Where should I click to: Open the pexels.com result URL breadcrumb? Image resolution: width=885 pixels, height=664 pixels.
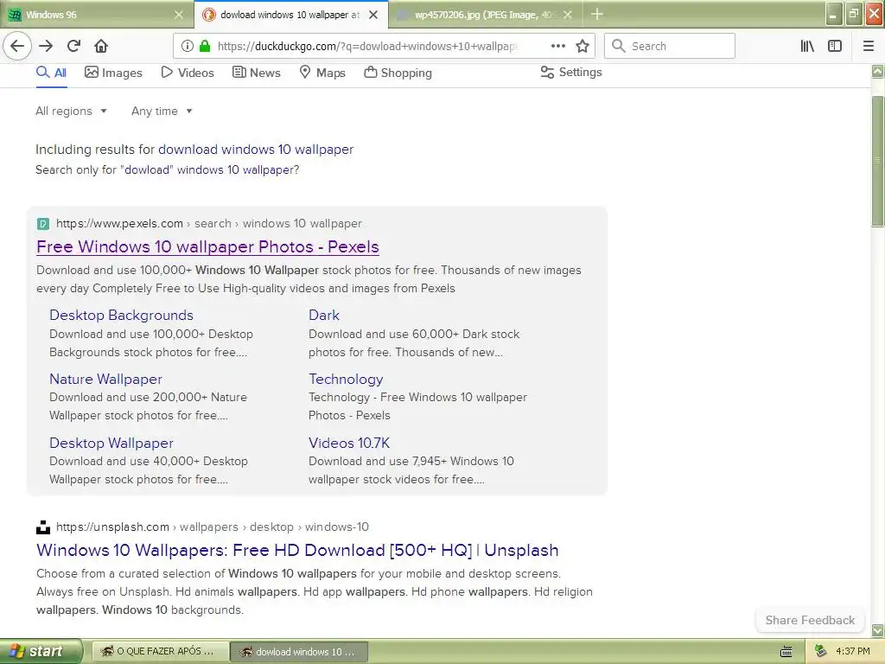click(209, 224)
